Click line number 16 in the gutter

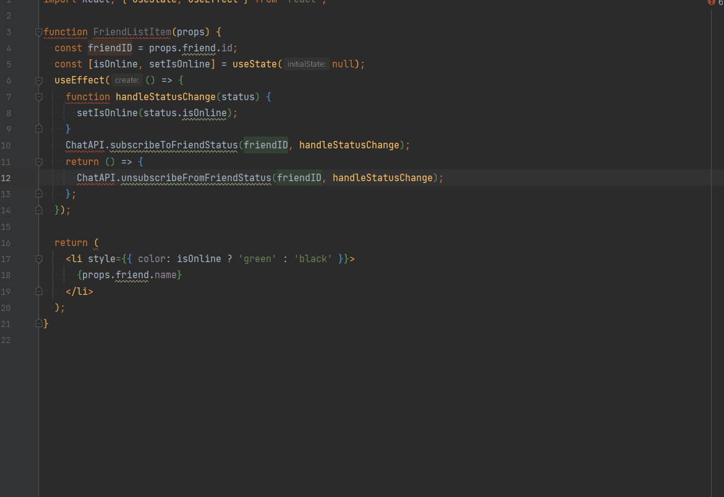click(x=6, y=243)
